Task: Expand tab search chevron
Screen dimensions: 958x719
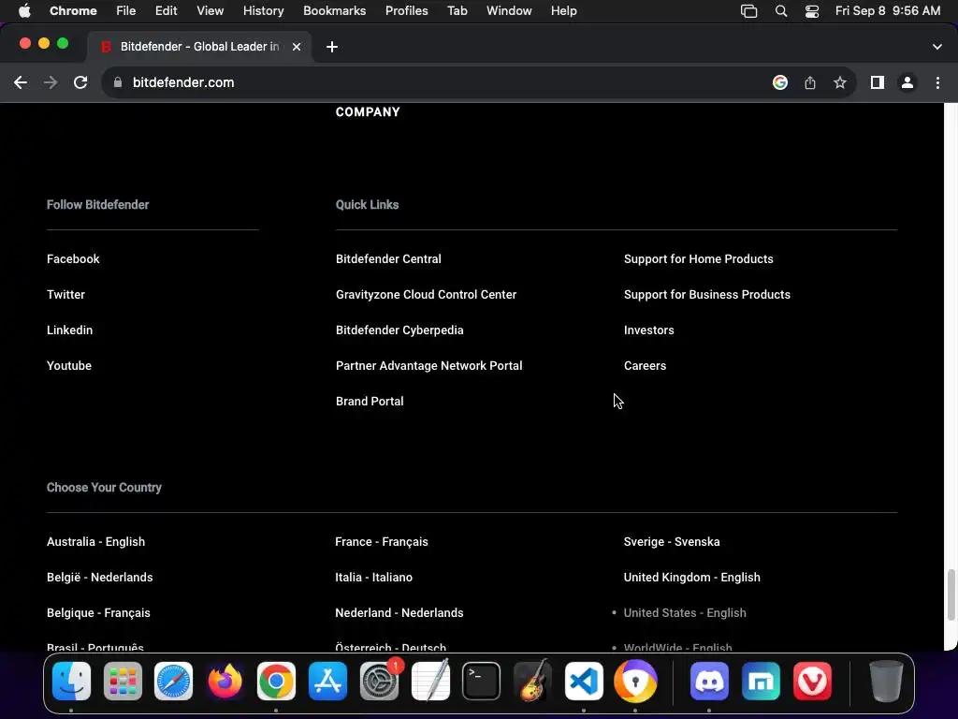Action: click(937, 47)
